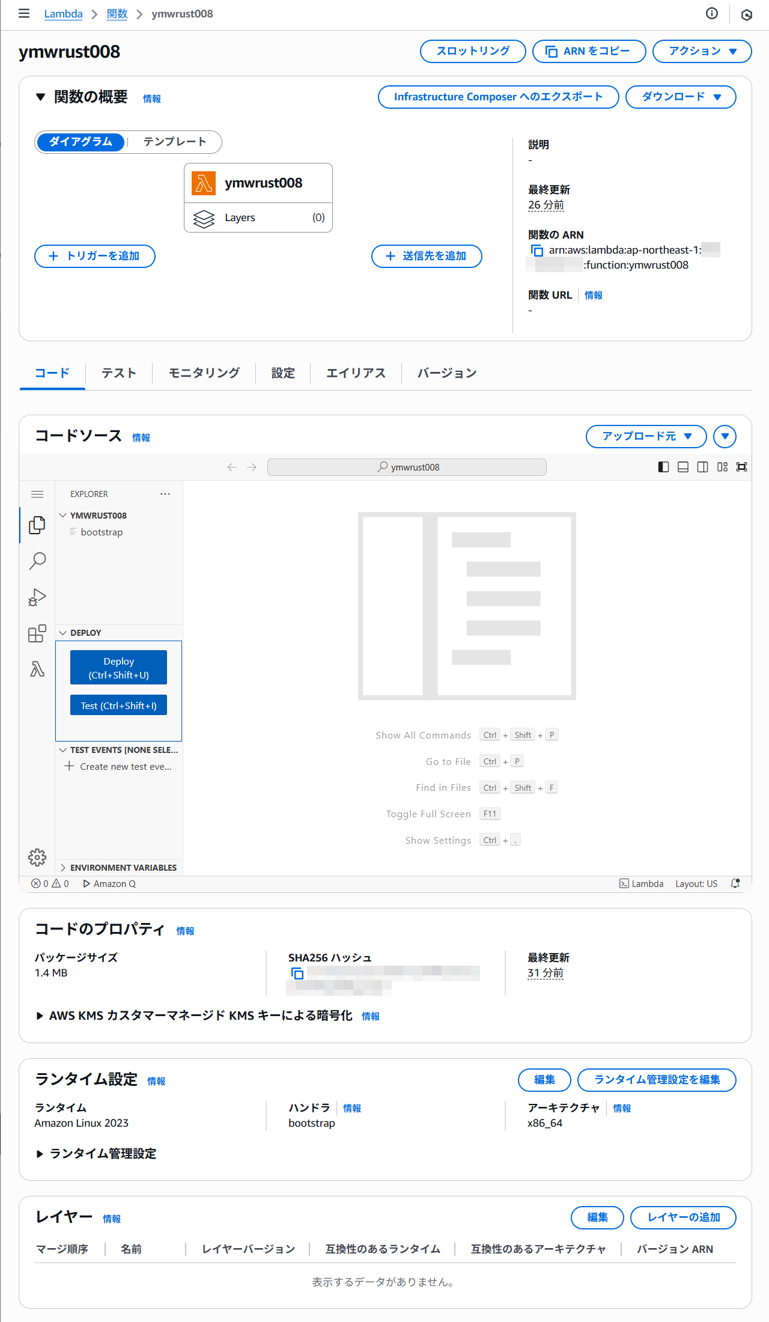Open the Explorer files icon in activity bar
Screen dimensions: 769x1322
click(x=37, y=525)
